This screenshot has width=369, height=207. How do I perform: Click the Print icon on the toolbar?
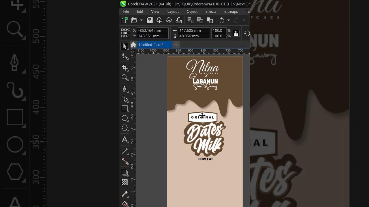tap(179, 20)
